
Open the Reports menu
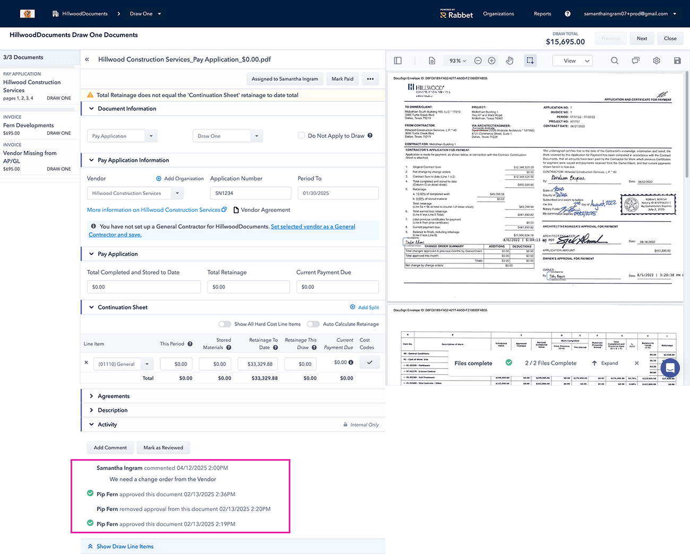[x=542, y=14]
